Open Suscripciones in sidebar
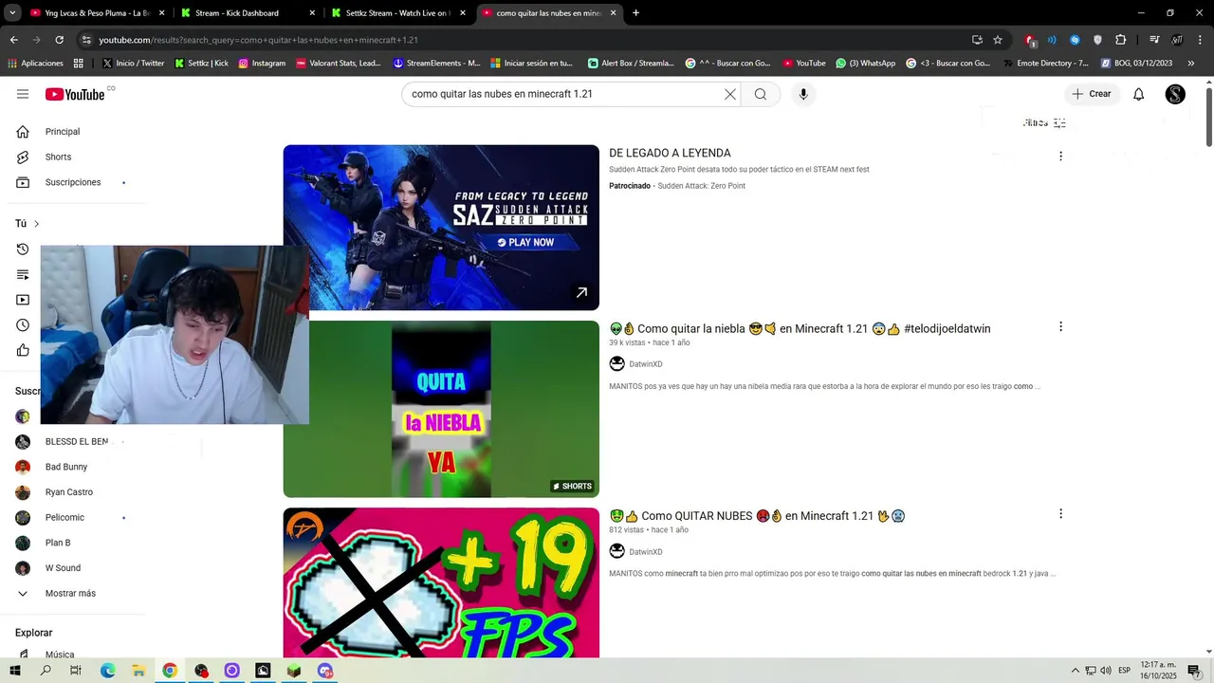Image resolution: width=1214 pixels, height=683 pixels. 75,182
